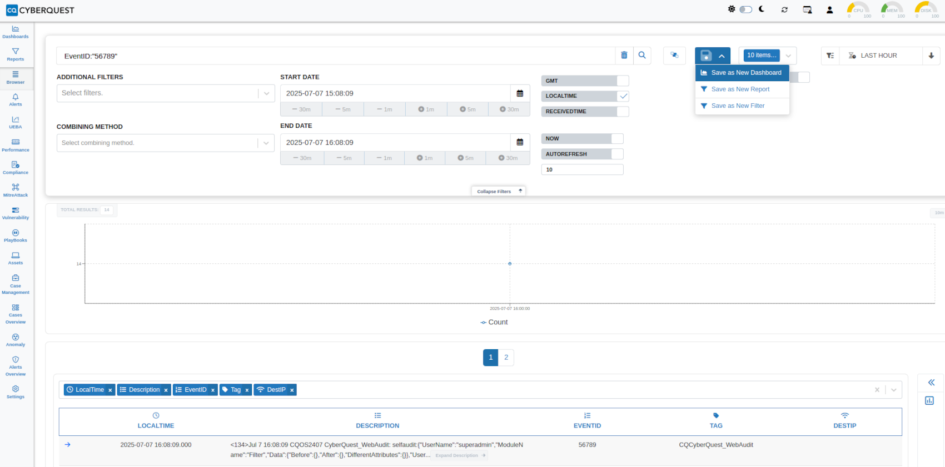Toggle the light/dark theme switch
945x467 pixels.
point(746,9)
